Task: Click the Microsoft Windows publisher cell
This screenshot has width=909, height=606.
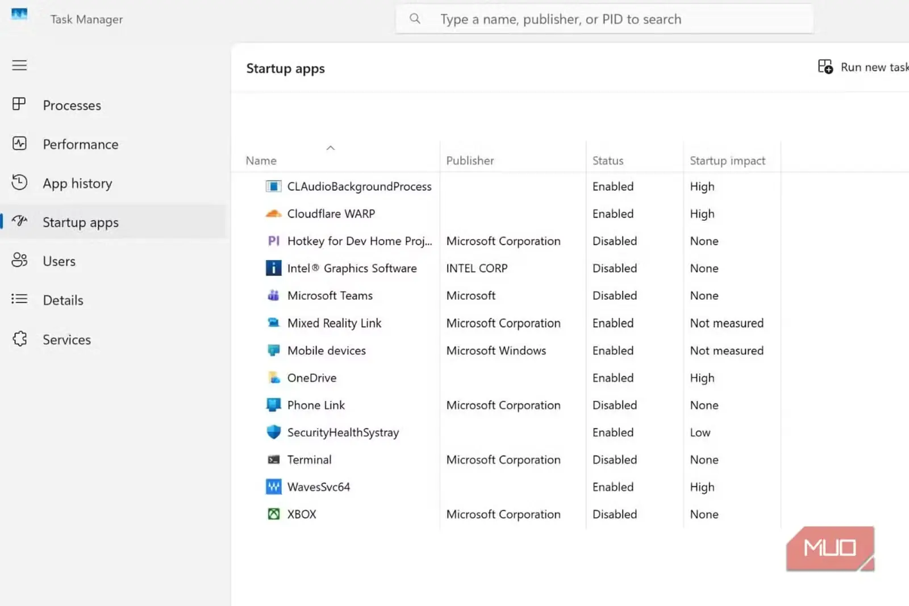Action: pyautogui.click(x=496, y=350)
